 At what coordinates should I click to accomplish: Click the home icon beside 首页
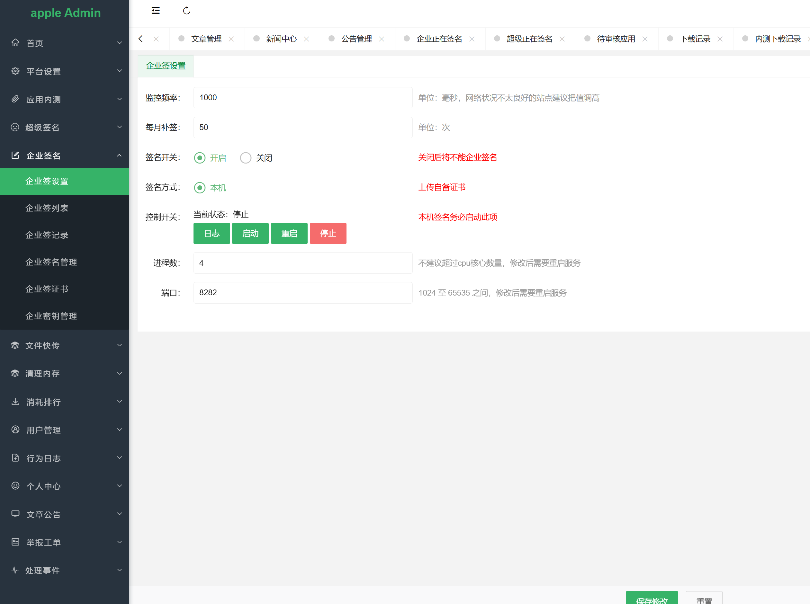15,43
